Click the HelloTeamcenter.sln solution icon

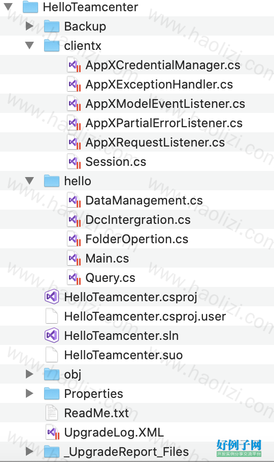coord(52,335)
